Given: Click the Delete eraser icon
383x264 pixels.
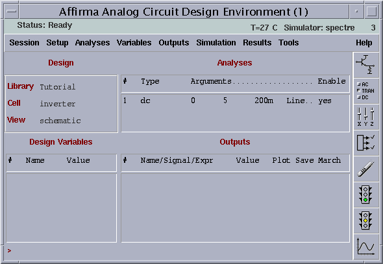Looking at the screenshot, I should [x=365, y=169].
